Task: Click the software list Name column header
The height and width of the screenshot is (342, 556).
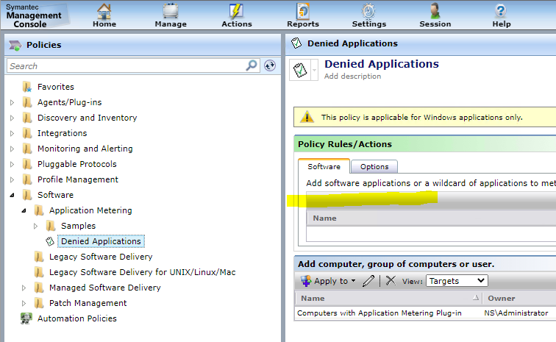Action: [x=431, y=218]
